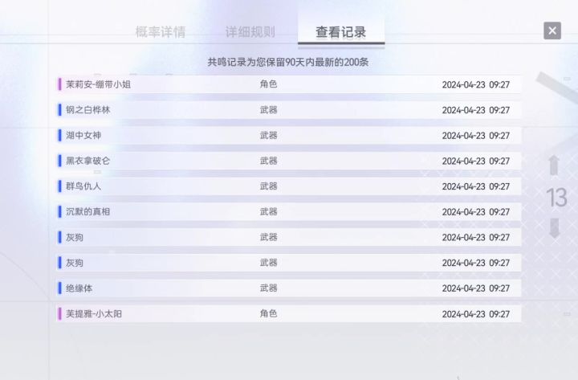Viewport: 578px width, 380px height.
Task: Click the blue rarity bar of 钢之白桦林
Action: (x=59, y=110)
